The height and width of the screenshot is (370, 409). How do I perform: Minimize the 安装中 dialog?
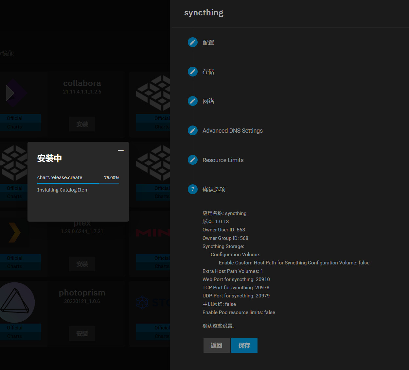121,151
